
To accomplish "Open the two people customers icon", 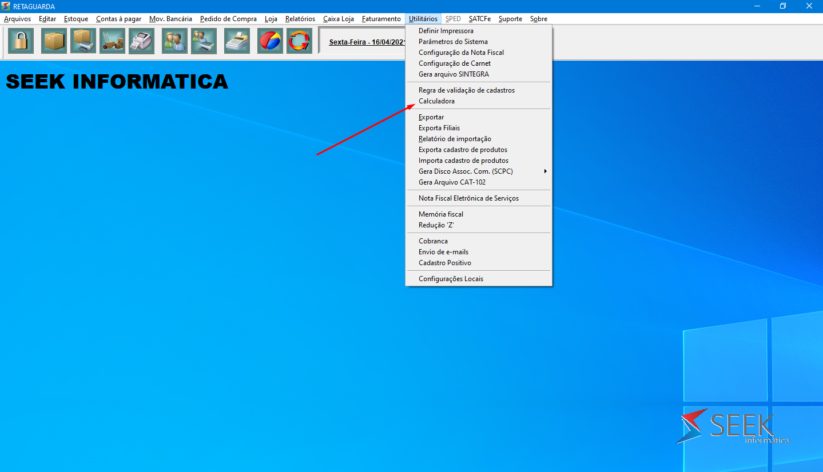I will (x=175, y=41).
